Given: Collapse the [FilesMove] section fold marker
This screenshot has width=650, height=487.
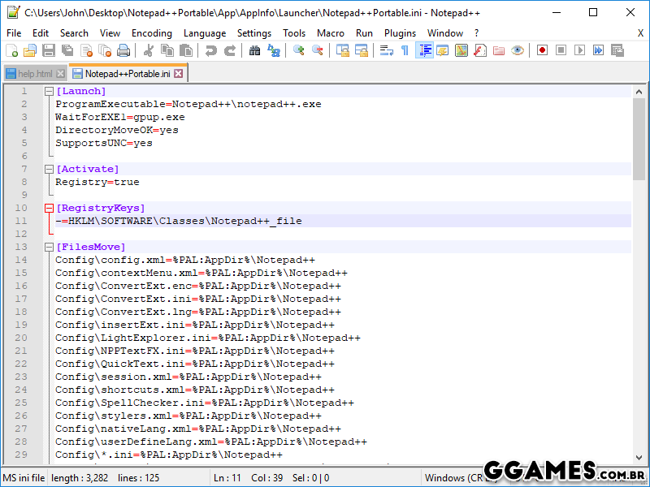Looking at the screenshot, I should click(49, 247).
